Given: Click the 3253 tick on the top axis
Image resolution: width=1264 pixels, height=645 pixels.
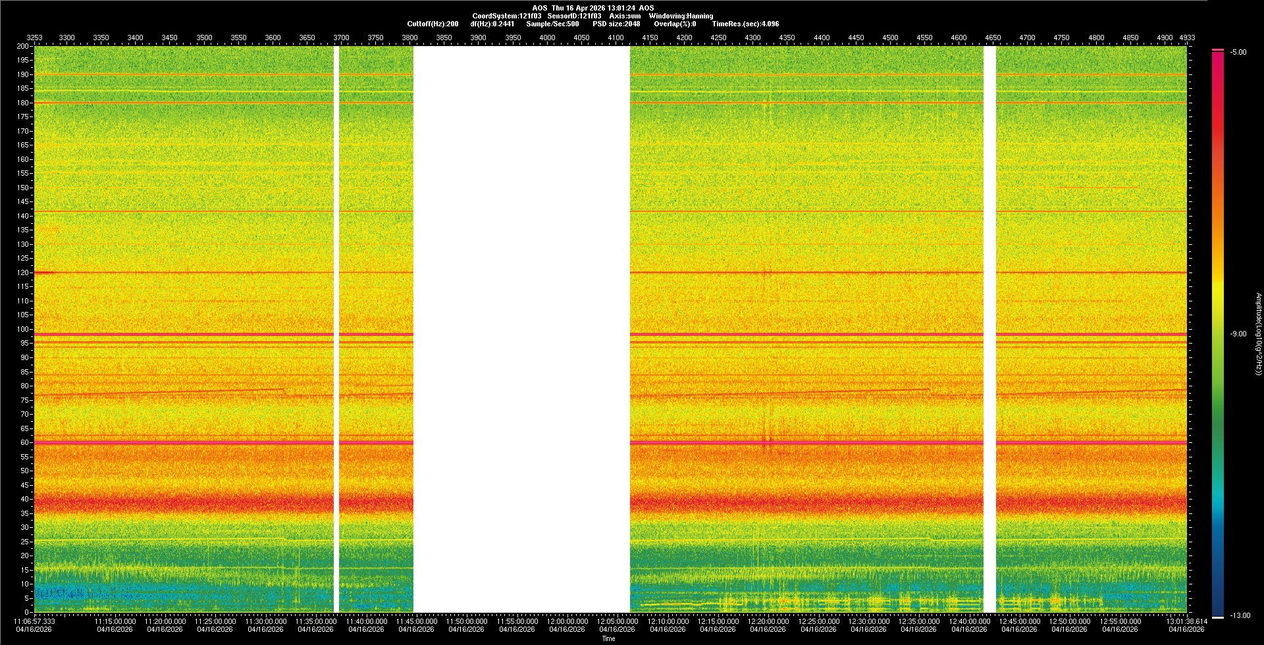Looking at the screenshot, I should point(34,38).
